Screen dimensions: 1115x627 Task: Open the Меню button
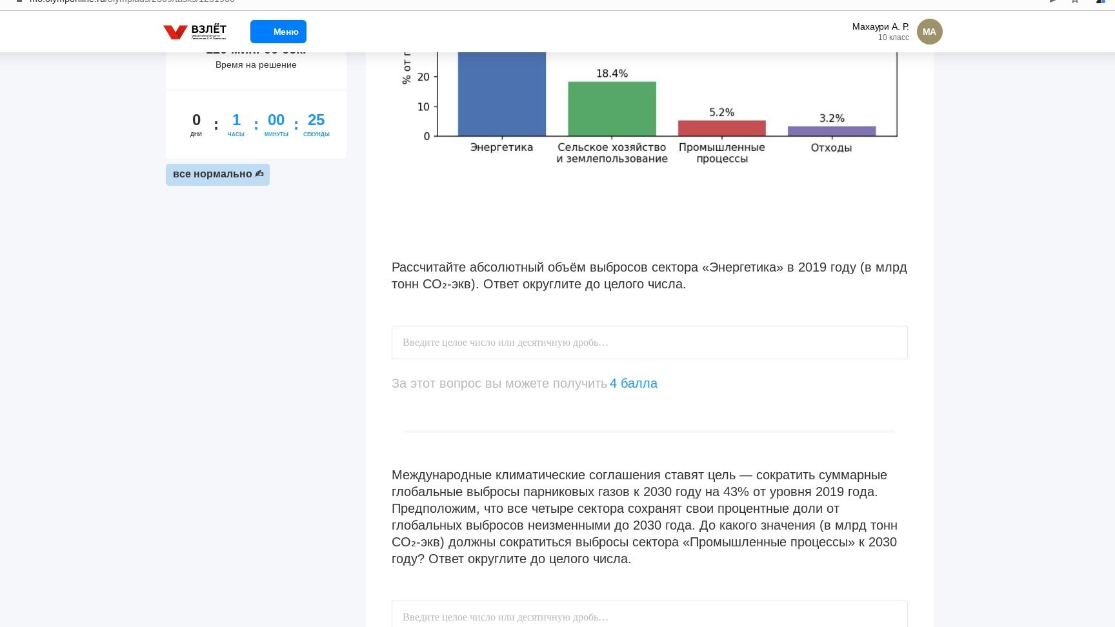click(x=278, y=32)
